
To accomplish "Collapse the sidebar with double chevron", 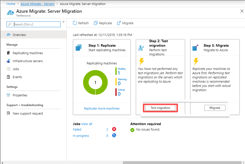I will [x=63, y=22].
